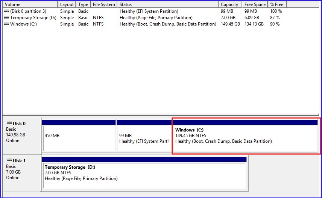Sort by the File System column header
The image size is (322, 198).
pos(104,4)
